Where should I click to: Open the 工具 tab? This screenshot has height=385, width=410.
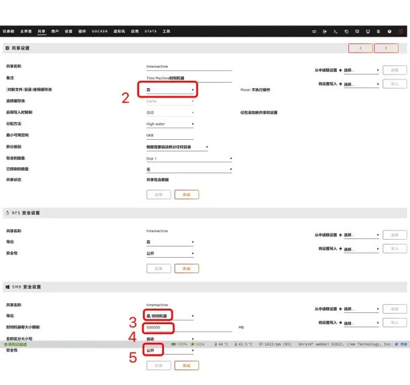166,32
